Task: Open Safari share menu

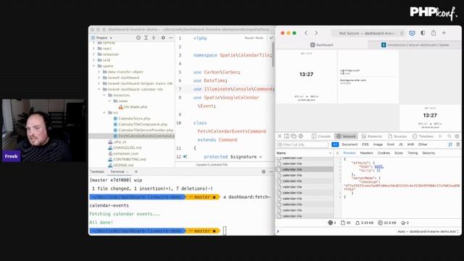Action: [x=434, y=33]
